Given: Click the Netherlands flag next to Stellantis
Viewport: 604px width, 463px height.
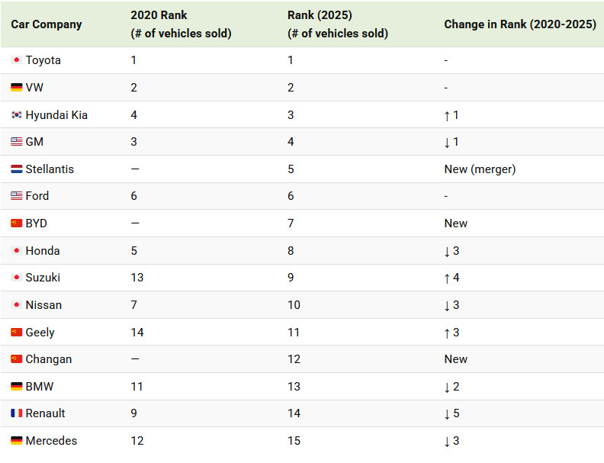Looking at the screenshot, I should (x=17, y=169).
